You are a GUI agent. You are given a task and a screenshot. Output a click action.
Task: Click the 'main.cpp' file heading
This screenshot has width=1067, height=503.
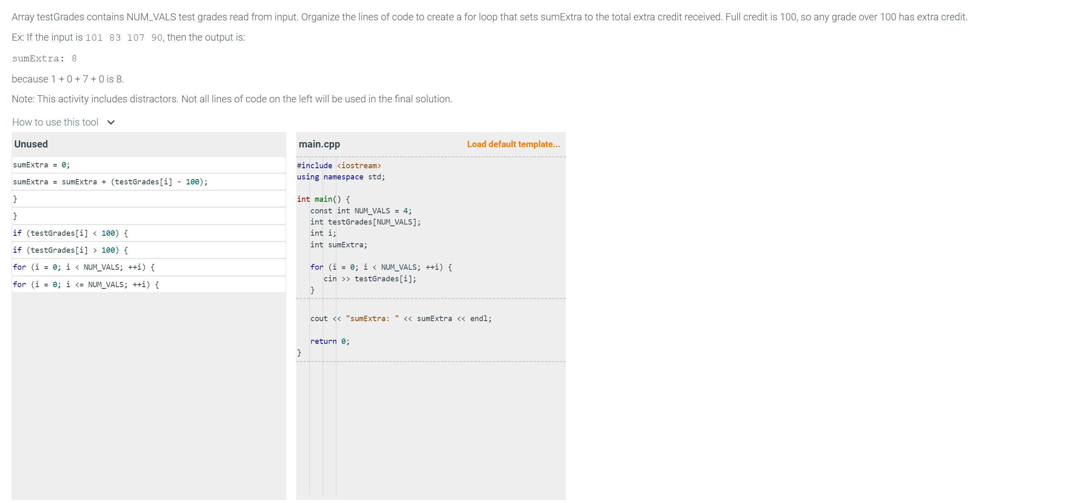(x=319, y=144)
